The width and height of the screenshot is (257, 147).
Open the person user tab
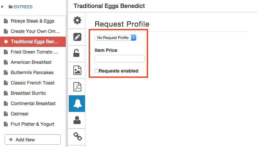pyautogui.click(x=77, y=120)
